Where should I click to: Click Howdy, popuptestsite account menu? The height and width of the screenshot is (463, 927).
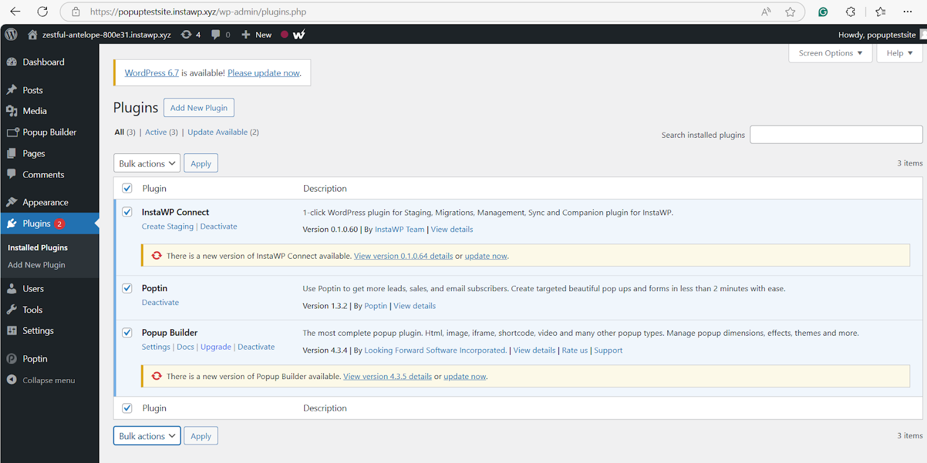(x=877, y=35)
